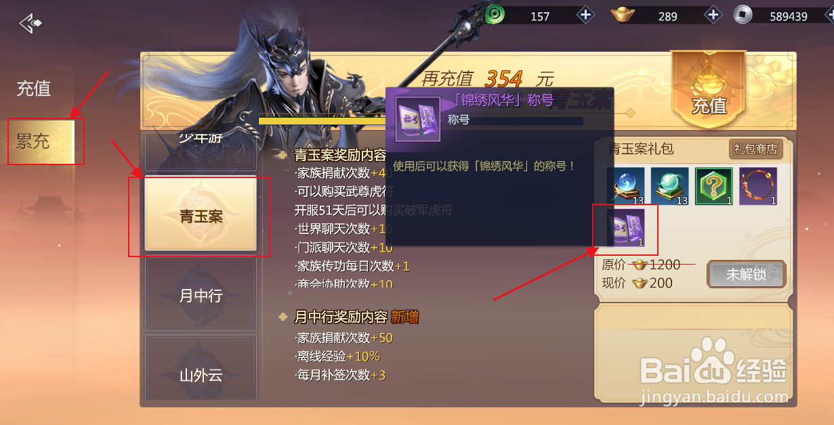The image size is (834, 425).
Task: Open the 充值 side tab
Action: [x=34, y=88]
